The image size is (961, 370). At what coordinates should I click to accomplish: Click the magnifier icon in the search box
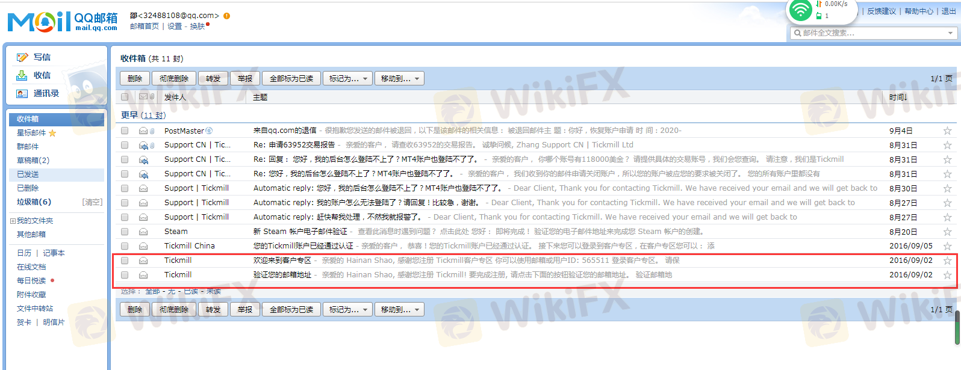(x=798, y=33)
